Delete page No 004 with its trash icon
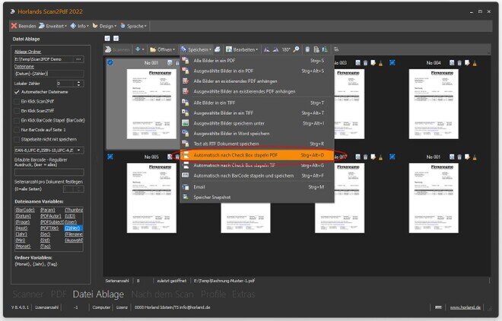The image size is (502, 321). click(x=459, y=62)
